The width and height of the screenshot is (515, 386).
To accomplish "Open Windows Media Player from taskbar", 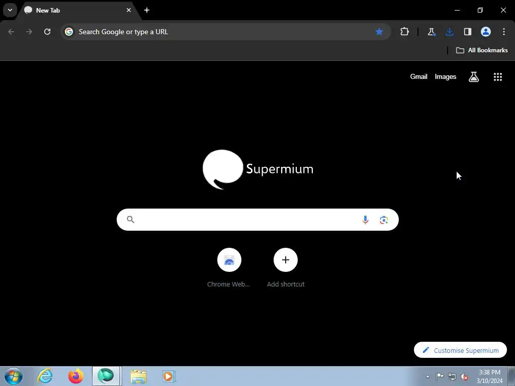I will tap(169, 376).
